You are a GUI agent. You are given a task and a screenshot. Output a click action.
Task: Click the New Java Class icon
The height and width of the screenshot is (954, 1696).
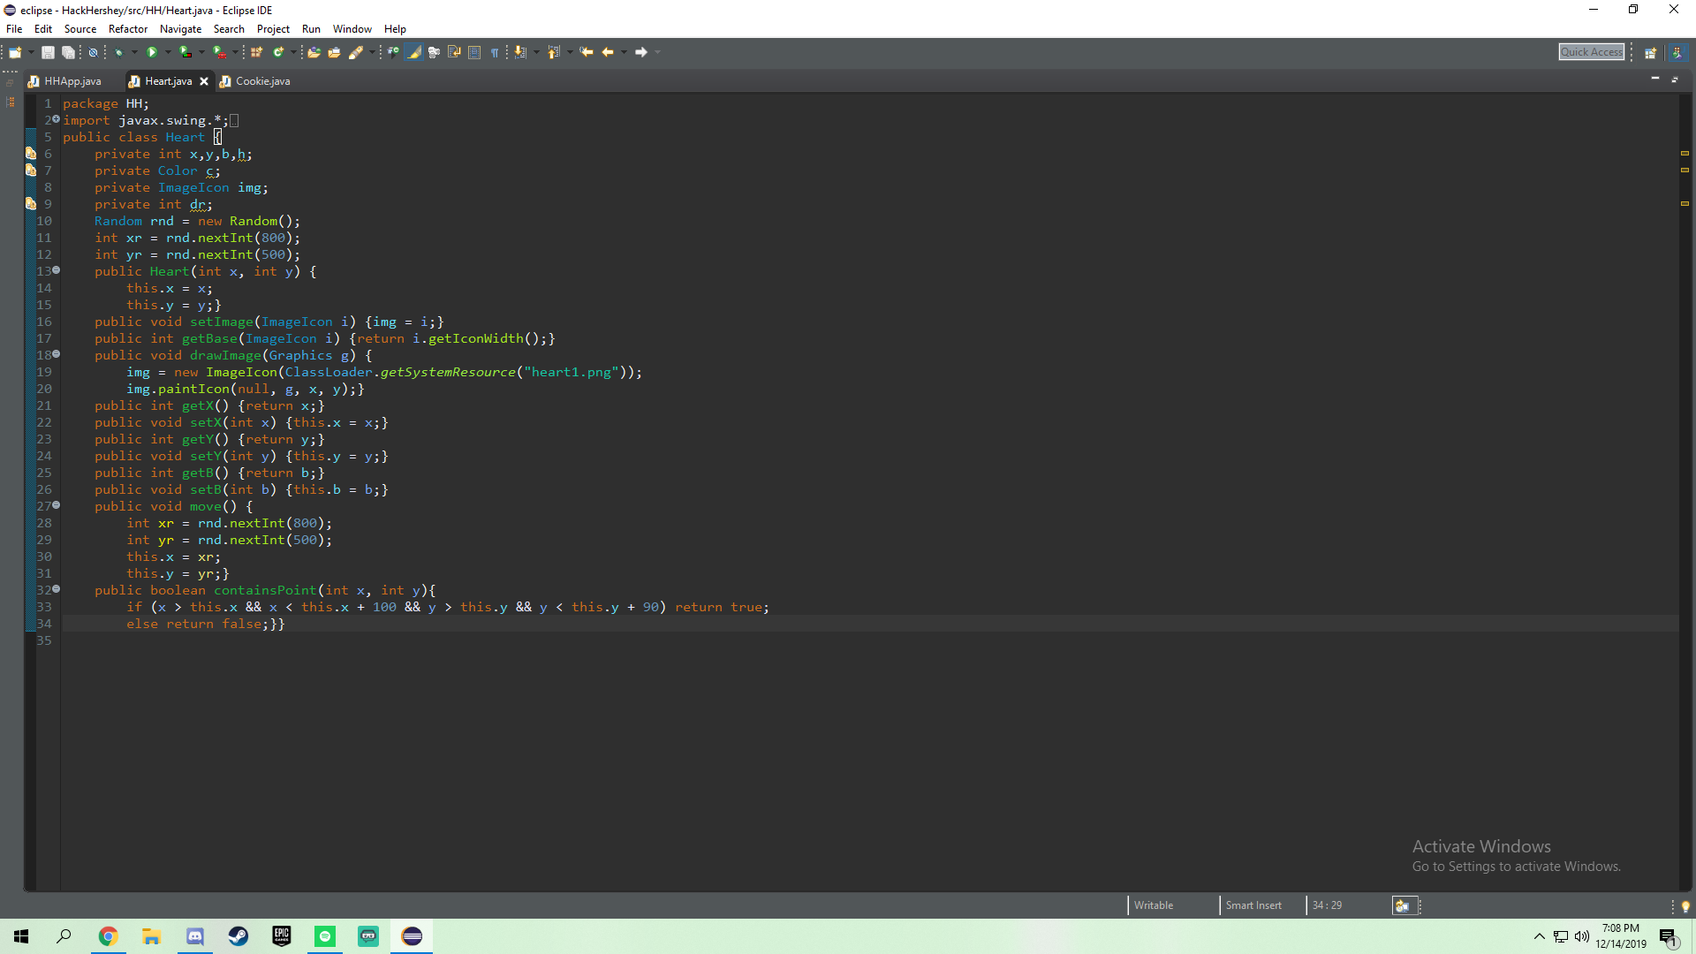tap(278, 53)
